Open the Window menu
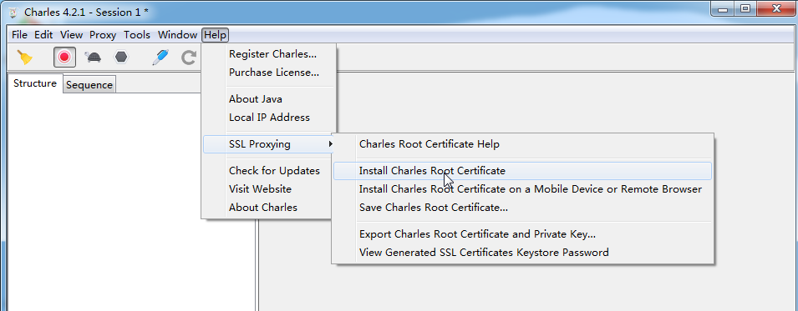The height and width of the screenshot is (311, 798). point(177,35)
